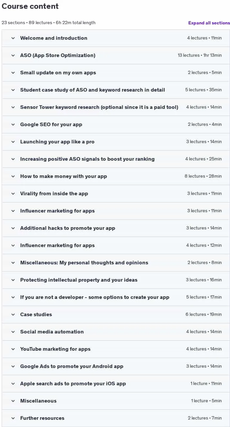Screen dimensions: 230x427
Task: Open chevron beside ASO (App Store Optimization)
Action: [x=13, y=55]
